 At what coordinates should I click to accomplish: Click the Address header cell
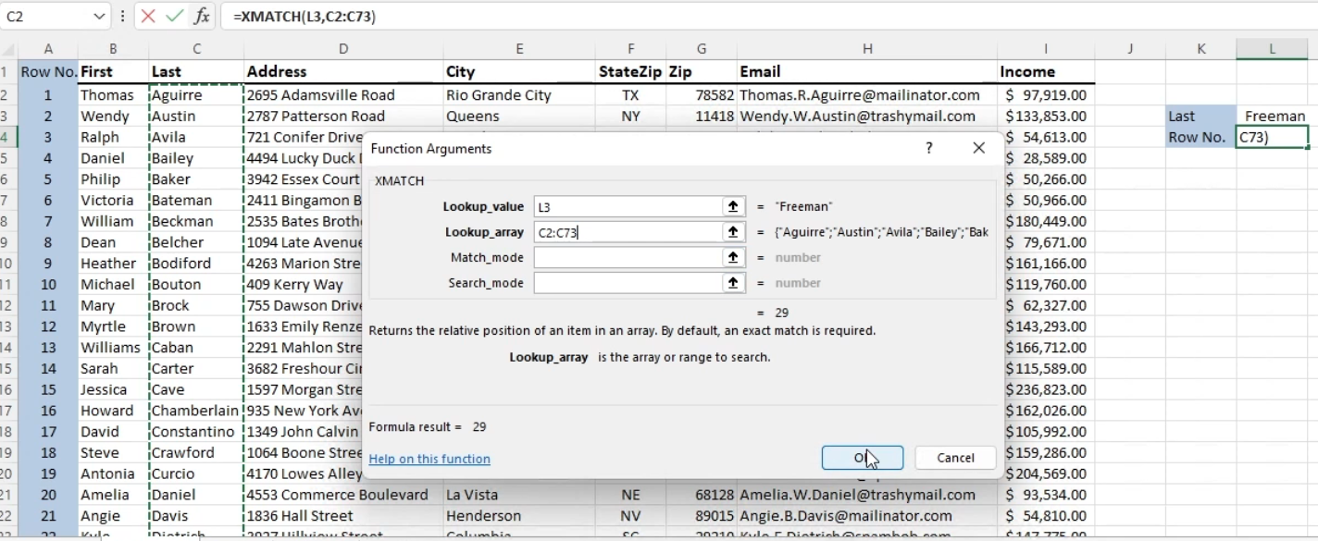[343, 72]
